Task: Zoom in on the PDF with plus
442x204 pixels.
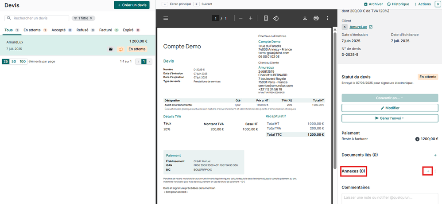Action: tap(251, 18)
